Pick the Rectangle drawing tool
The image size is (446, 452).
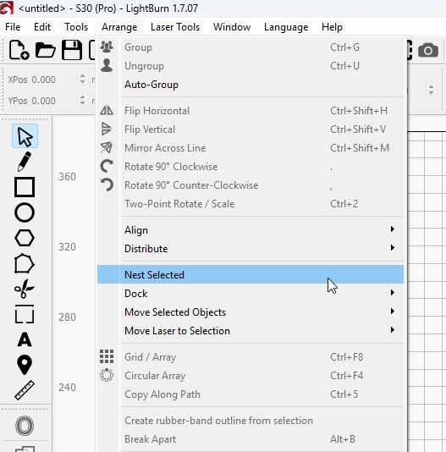25,187
